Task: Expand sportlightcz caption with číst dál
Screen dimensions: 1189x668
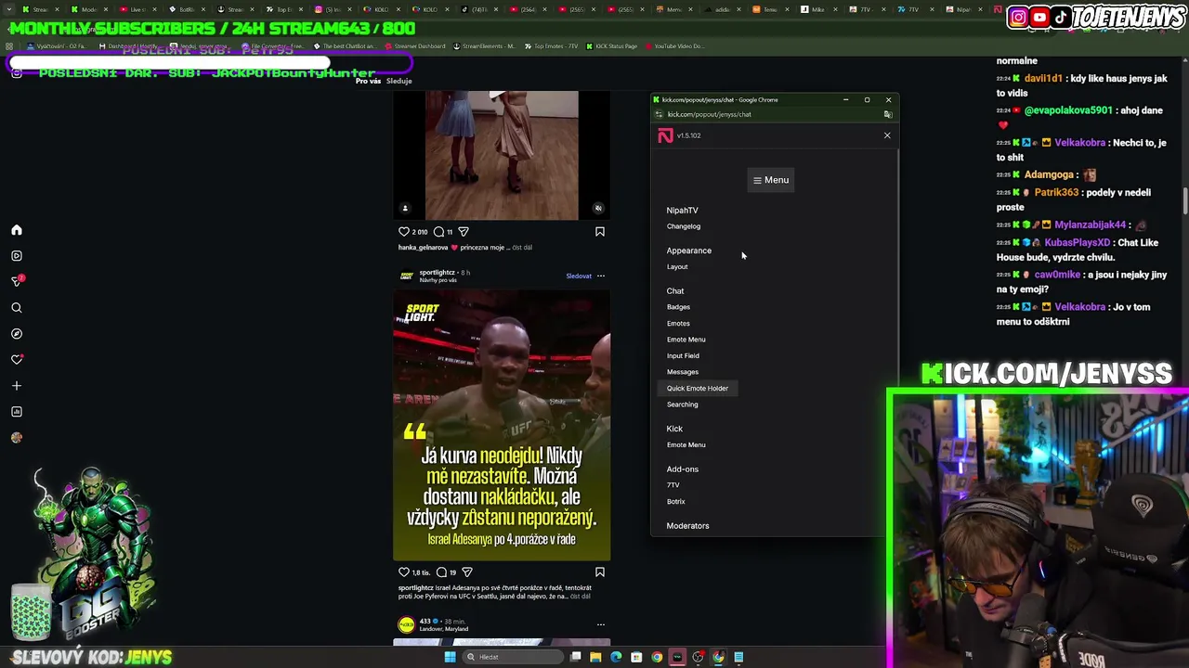Action: click(x=581, y=597)
